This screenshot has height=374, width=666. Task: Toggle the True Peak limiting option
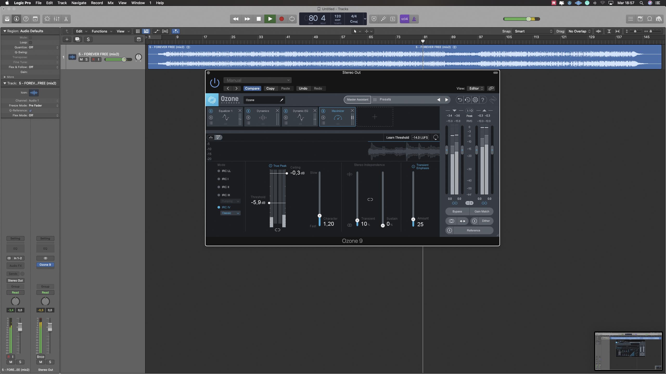(271, 166)
